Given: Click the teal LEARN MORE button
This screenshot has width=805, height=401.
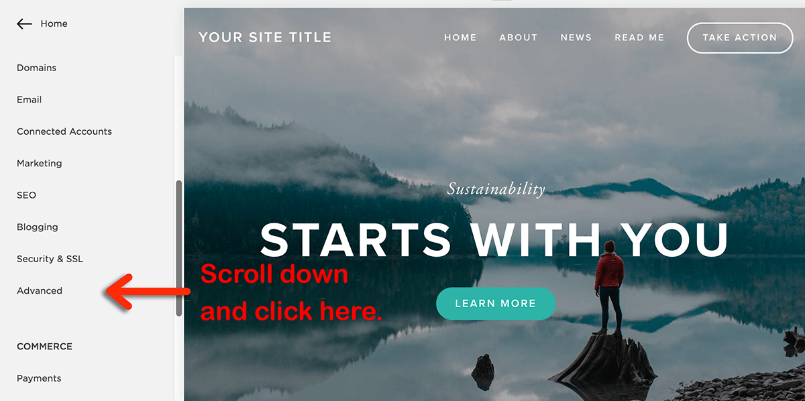Looking at the screenshot, I should coord(496,304).
